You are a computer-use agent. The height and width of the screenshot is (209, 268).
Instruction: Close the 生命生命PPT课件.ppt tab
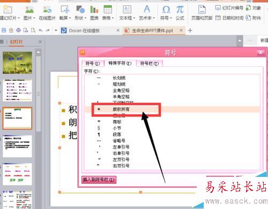(x=181, y=30)
